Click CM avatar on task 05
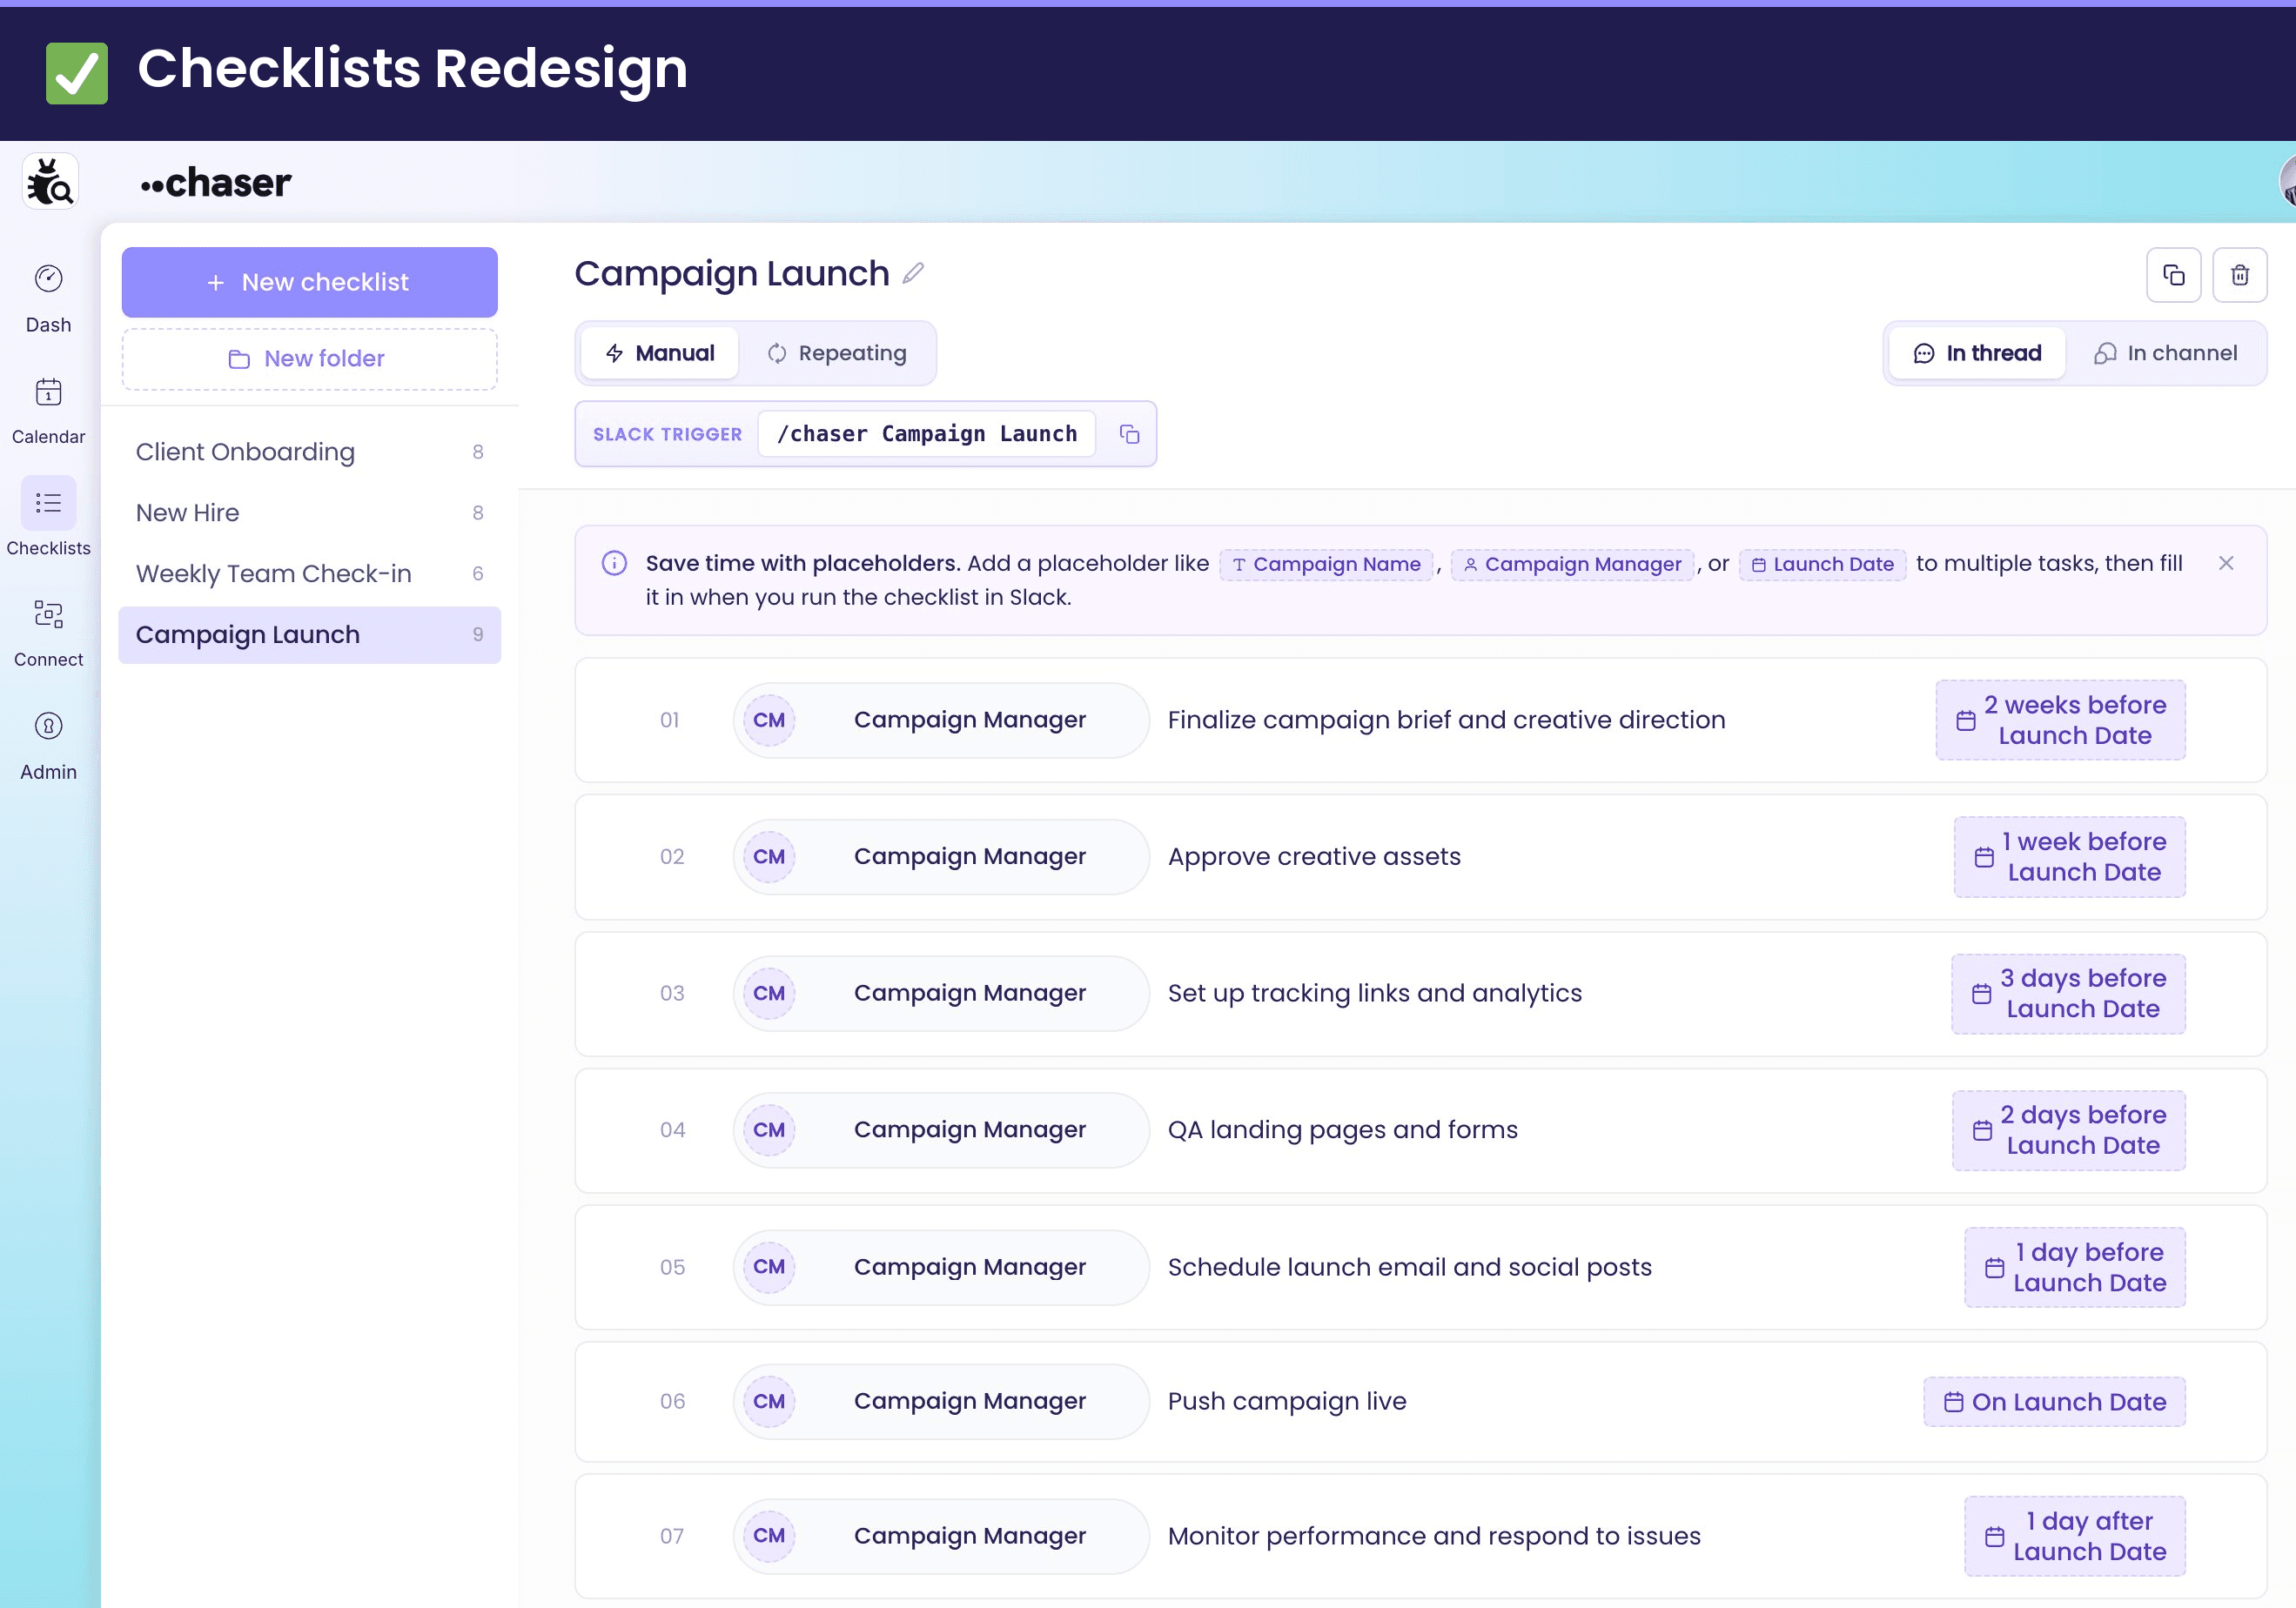The image size is (2296, 1608). (x=769, y=1267)
